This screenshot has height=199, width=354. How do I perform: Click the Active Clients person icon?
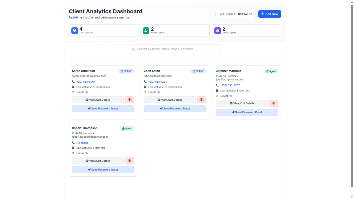(x=146, y=30)
